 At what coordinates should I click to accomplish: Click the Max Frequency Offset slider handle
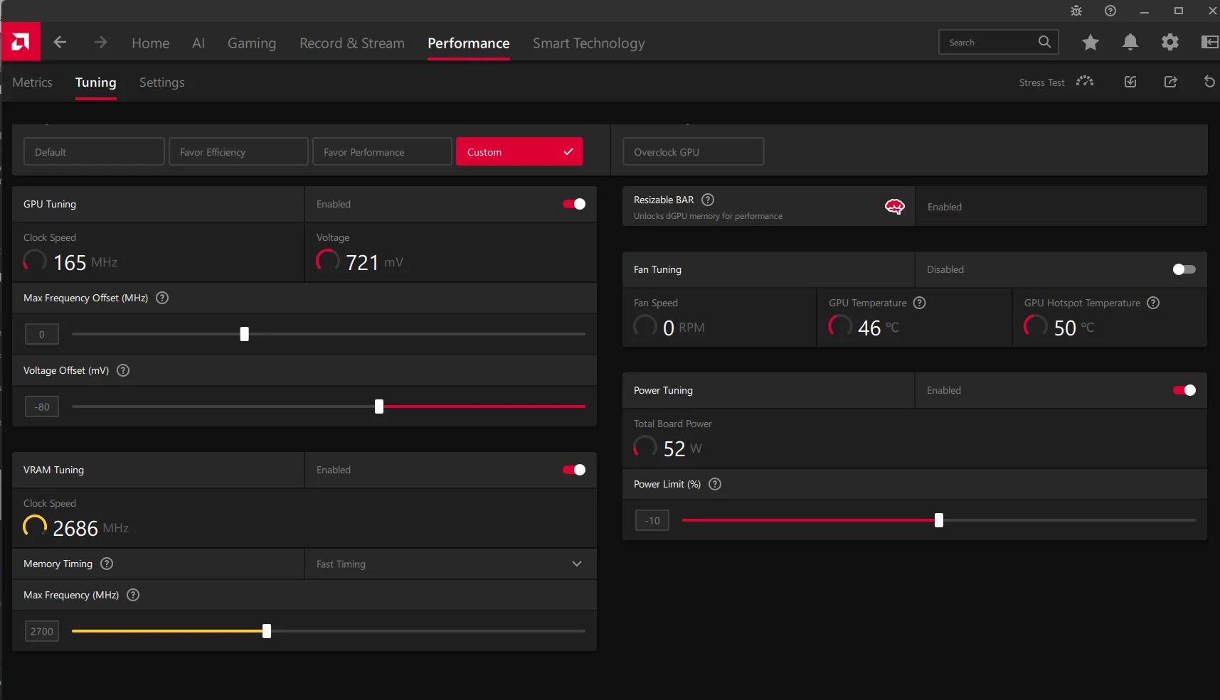click(245, 334)
